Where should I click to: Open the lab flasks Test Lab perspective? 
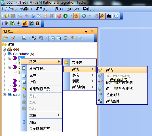pos(31,23)
